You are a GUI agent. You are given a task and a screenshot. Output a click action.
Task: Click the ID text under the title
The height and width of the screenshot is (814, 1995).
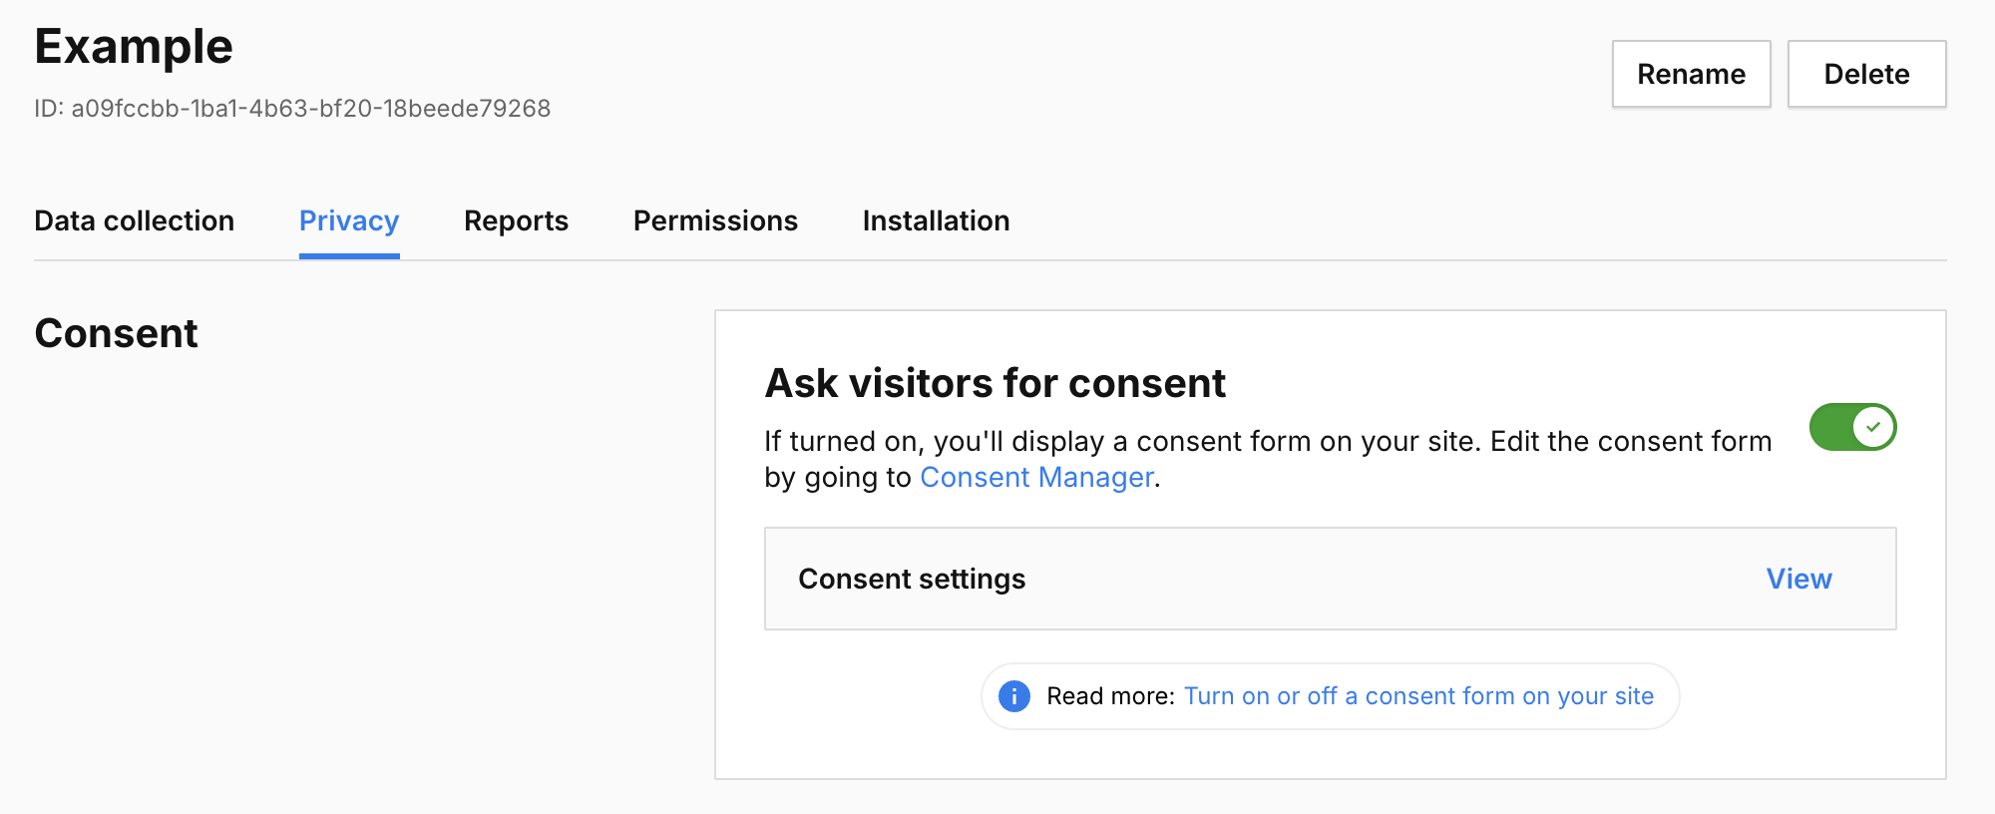292,109
